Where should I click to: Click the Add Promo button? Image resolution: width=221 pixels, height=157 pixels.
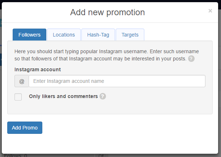click(x=25, y=128)
